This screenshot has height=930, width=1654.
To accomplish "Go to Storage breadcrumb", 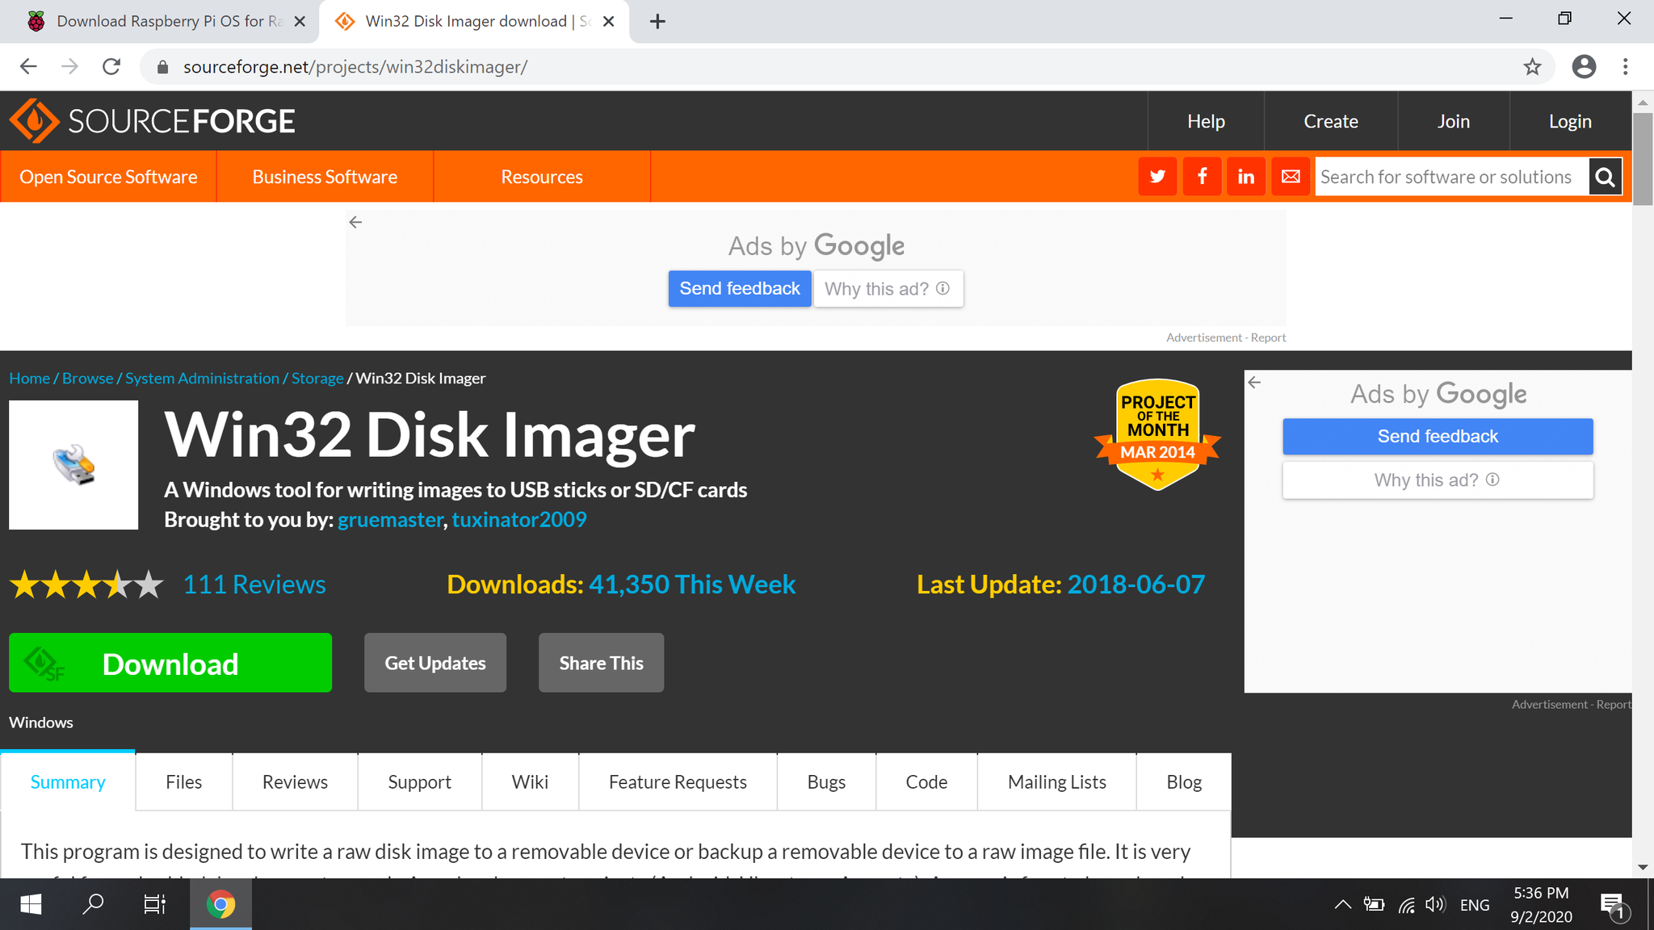I will pos(317,378).
